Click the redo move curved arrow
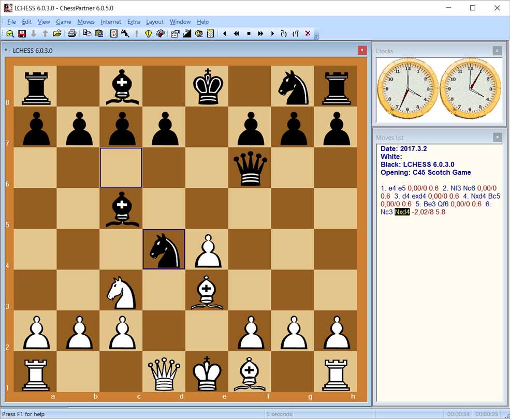This screenshot has width=510, height=419. (296, 34)
